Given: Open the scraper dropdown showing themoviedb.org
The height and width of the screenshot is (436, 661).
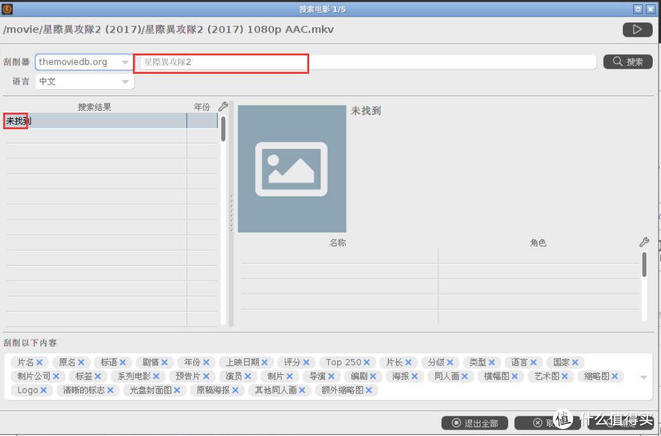Looking at the screenshot, I should click(84, 62).
